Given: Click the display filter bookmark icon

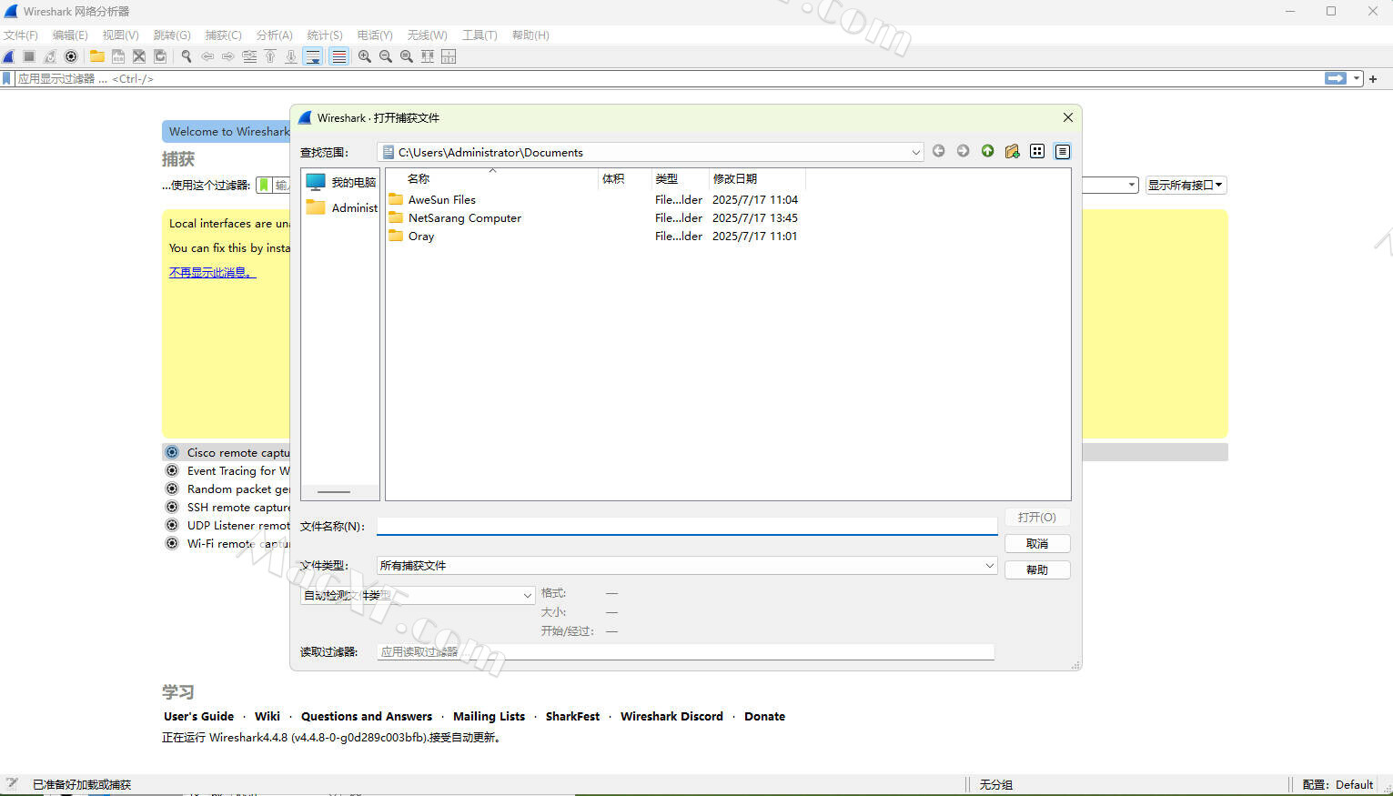Looking at the screenshot, I should pos(7,79).
